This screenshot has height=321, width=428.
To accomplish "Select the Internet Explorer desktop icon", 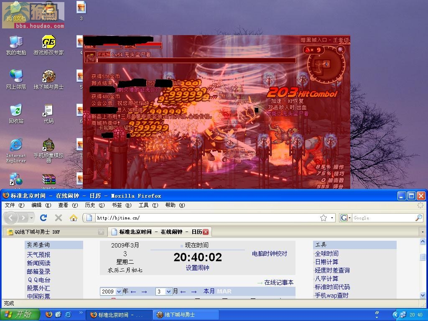I will point(16,150).
